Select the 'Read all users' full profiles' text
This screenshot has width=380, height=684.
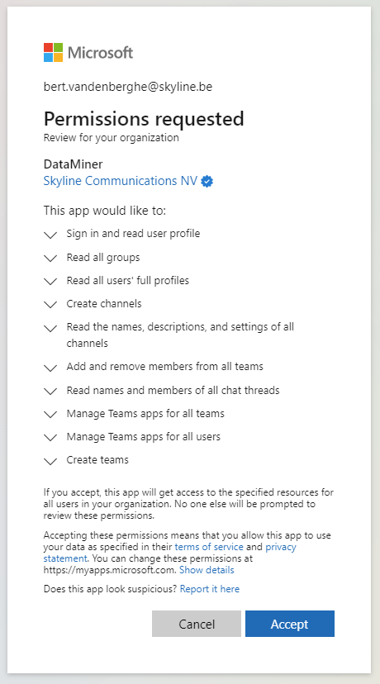(128, 280)
